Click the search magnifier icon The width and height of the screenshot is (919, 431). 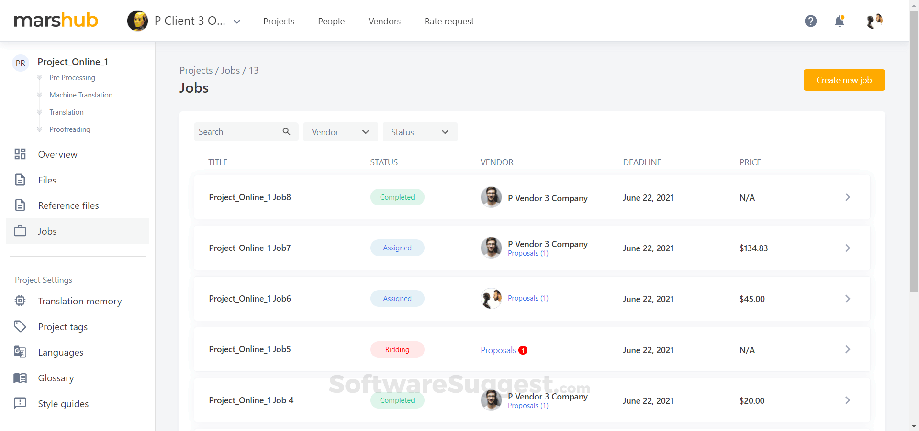pos(286,131)
